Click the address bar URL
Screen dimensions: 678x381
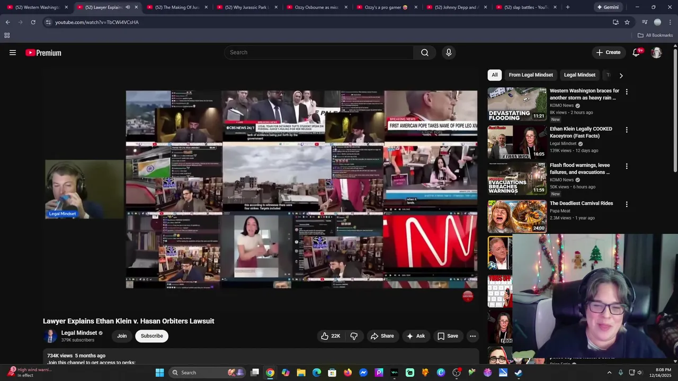[97, 22]
